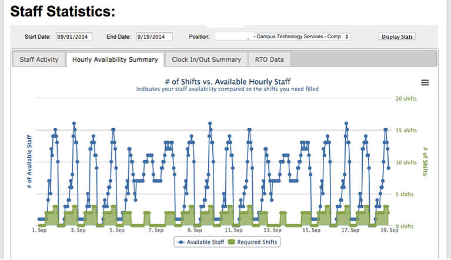Click the Staff Statistics page heading
Screen dimensions: 451x260
pyautogui.click(x=63, y=11)
